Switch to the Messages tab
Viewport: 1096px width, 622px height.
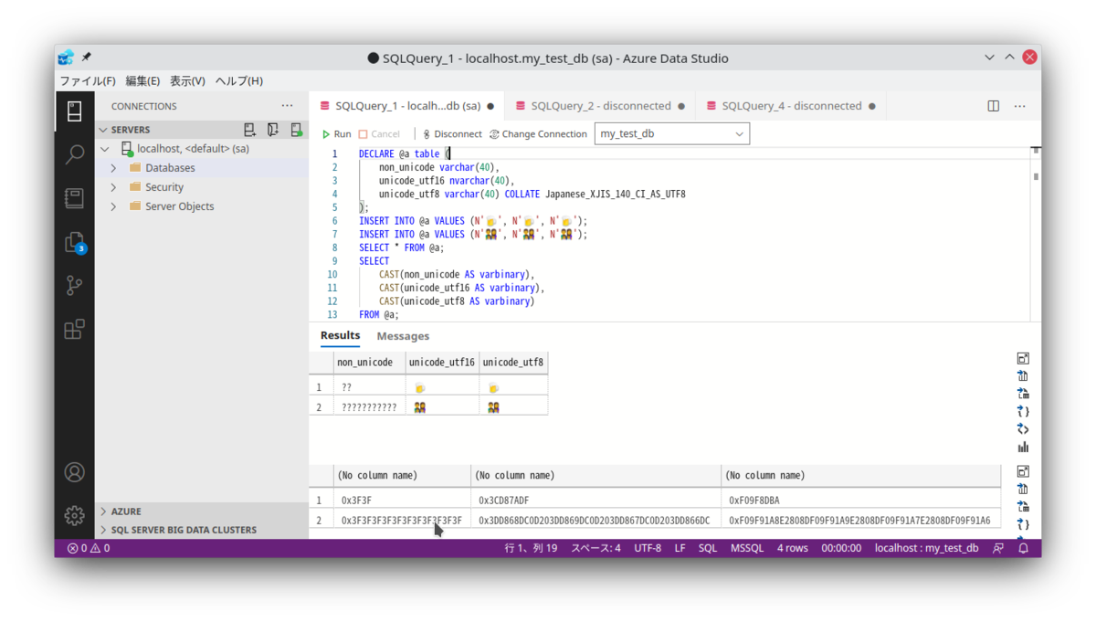click(403, 336)
